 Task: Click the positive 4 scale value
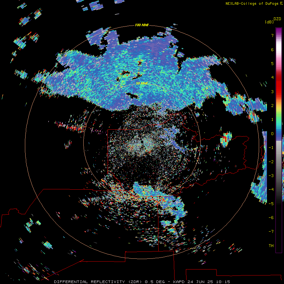[x=272, y=78]
